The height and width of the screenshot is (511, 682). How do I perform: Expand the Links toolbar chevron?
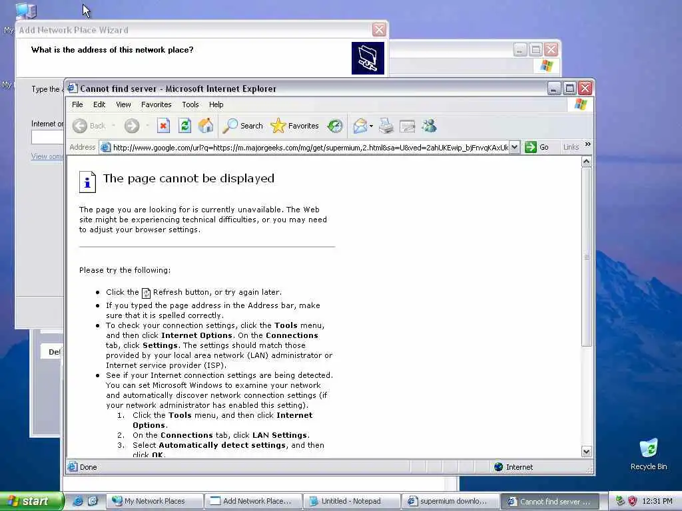[587, 144]
